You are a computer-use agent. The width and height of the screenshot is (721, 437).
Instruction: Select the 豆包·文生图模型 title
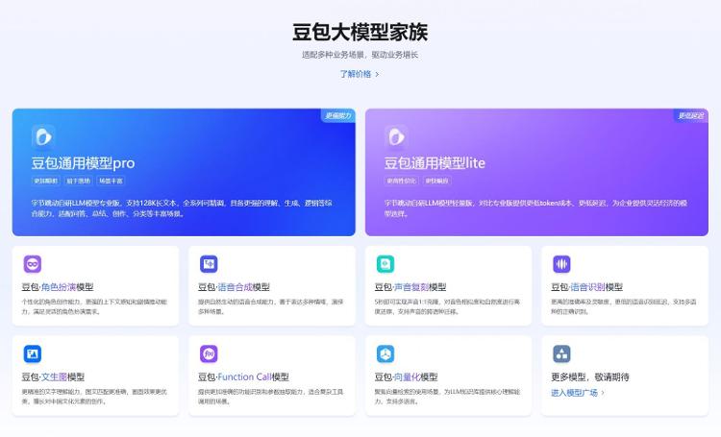tap(53, 377)
